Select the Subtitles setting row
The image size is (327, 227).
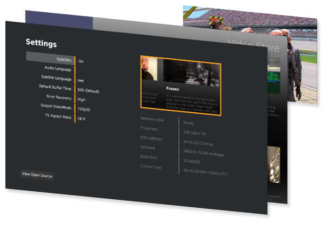pos(50,59)
